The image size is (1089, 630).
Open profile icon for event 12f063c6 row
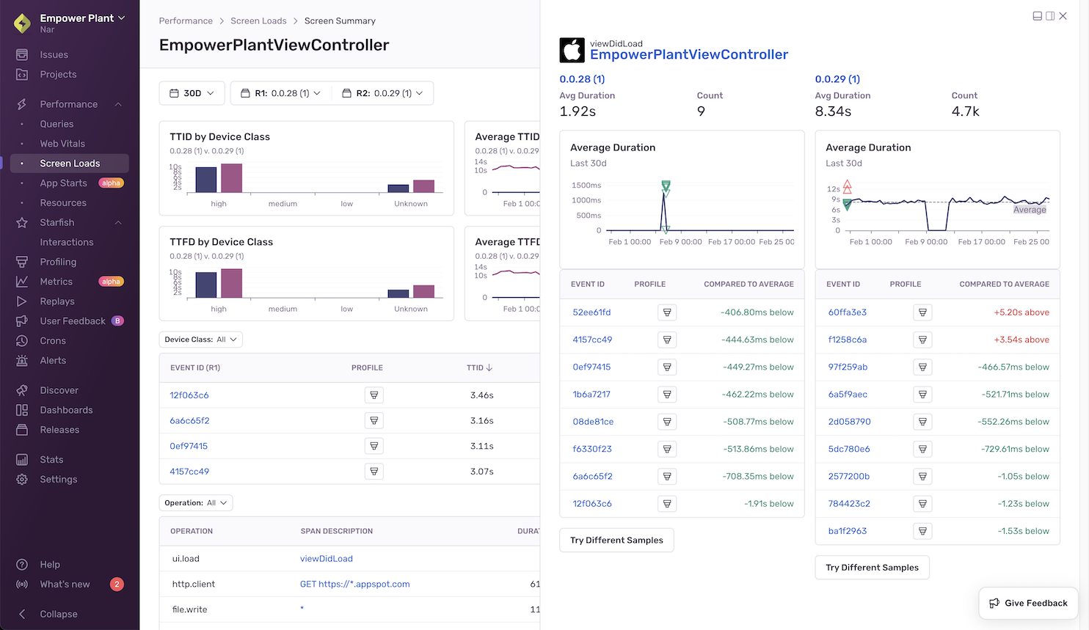[374, 395]
